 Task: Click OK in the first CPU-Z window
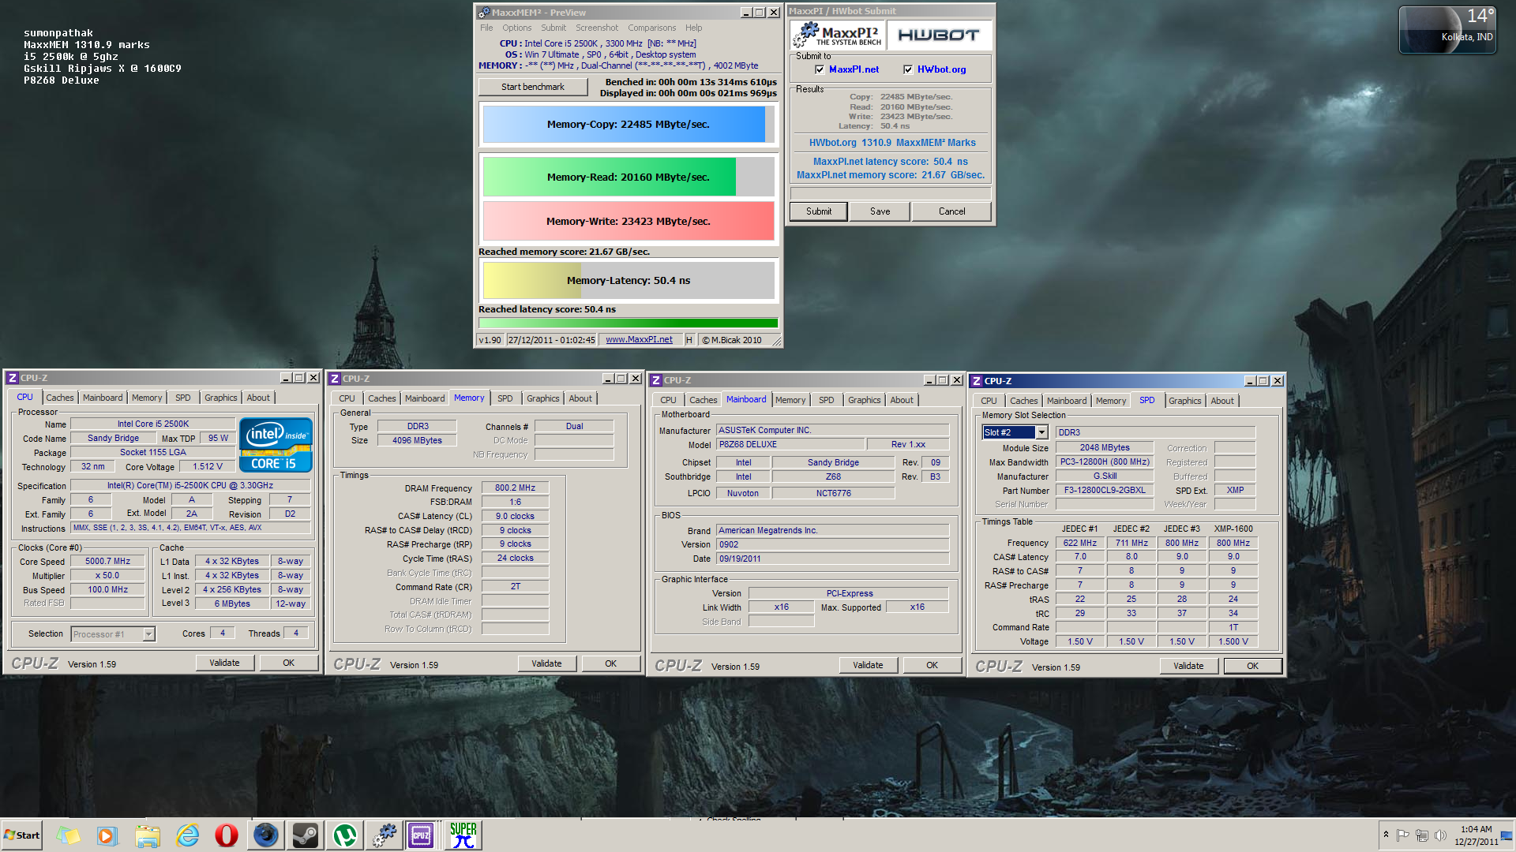(x=288, y=663)
